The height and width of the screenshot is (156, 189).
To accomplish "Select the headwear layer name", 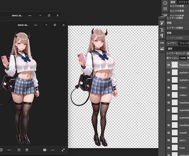I will pyautogui.click(x=184, y=103).
